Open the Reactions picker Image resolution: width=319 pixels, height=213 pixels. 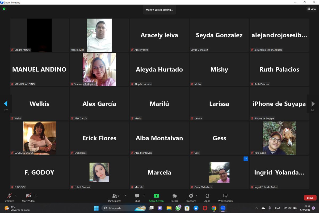pos(191,198)
